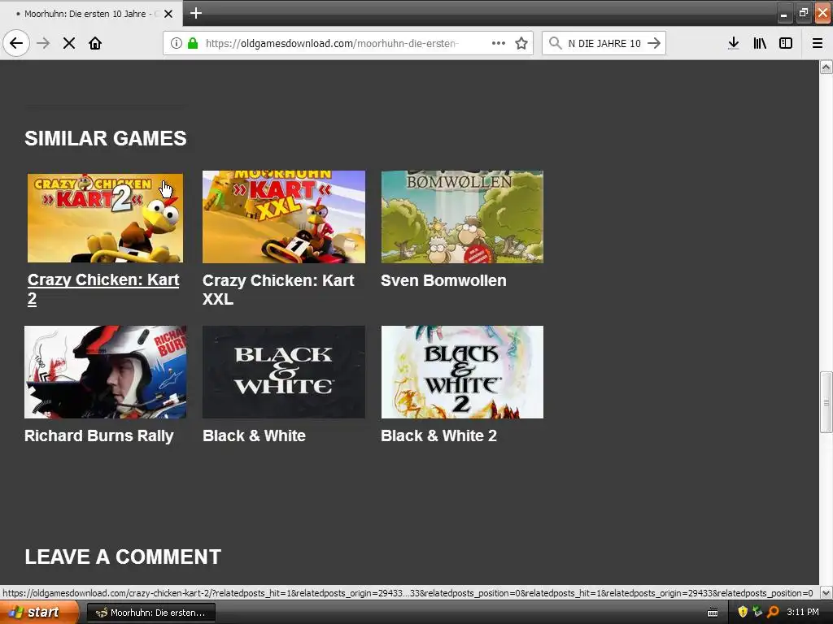The image size is (833, 624).
Task: Open the library bookshelf icon
Action: [760, 43]
